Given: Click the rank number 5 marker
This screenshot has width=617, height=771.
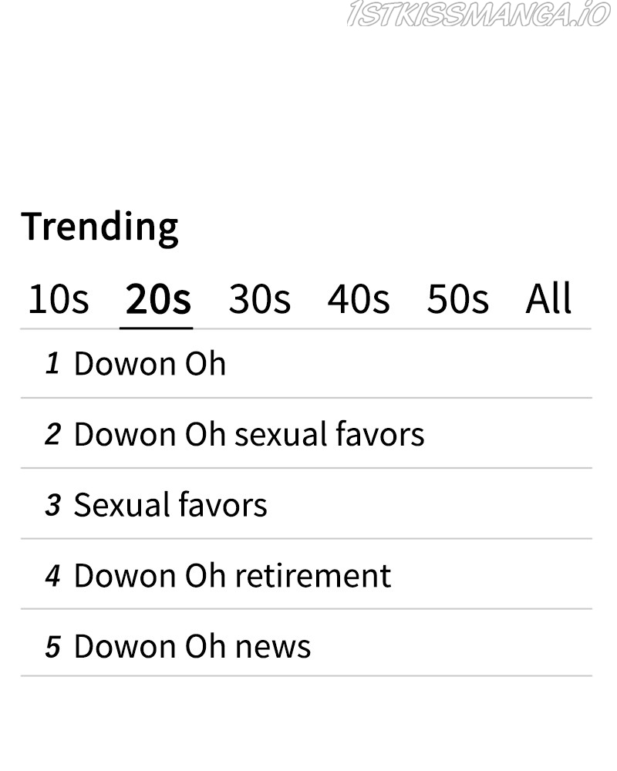Looking at the screenshot, I should point(52,647).
